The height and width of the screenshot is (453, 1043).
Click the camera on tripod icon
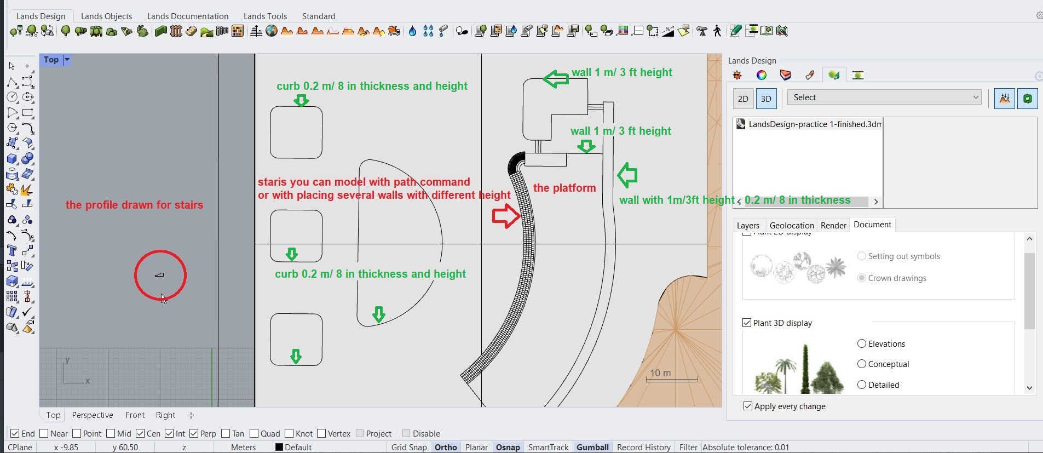point(702,31)
